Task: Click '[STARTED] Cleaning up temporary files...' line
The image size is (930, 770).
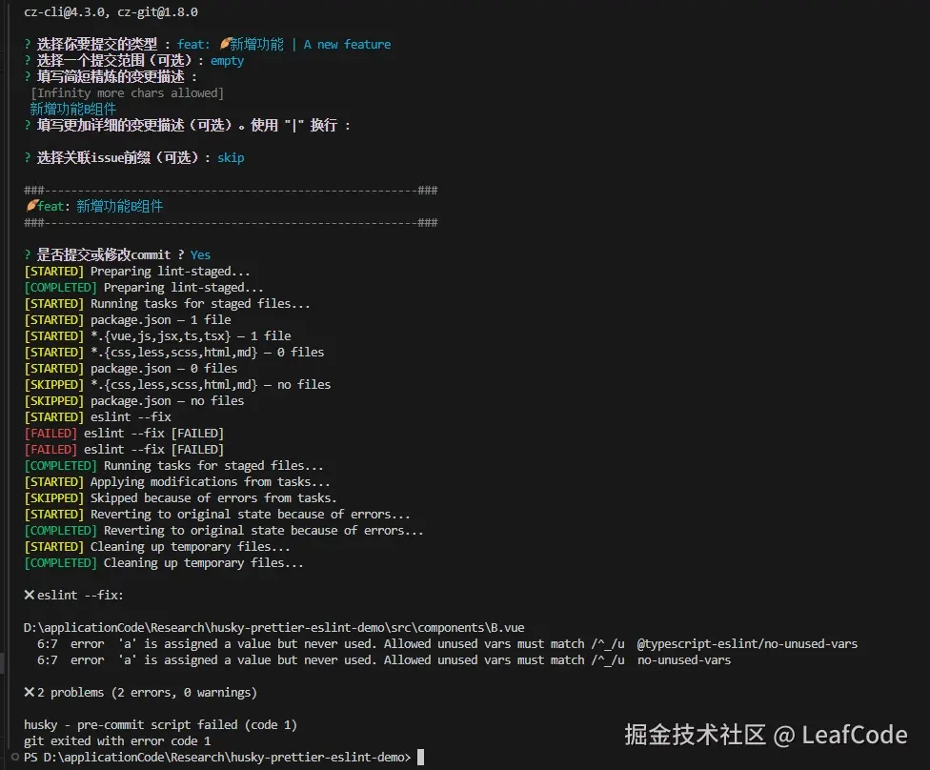Action: (x=157, y=546)
